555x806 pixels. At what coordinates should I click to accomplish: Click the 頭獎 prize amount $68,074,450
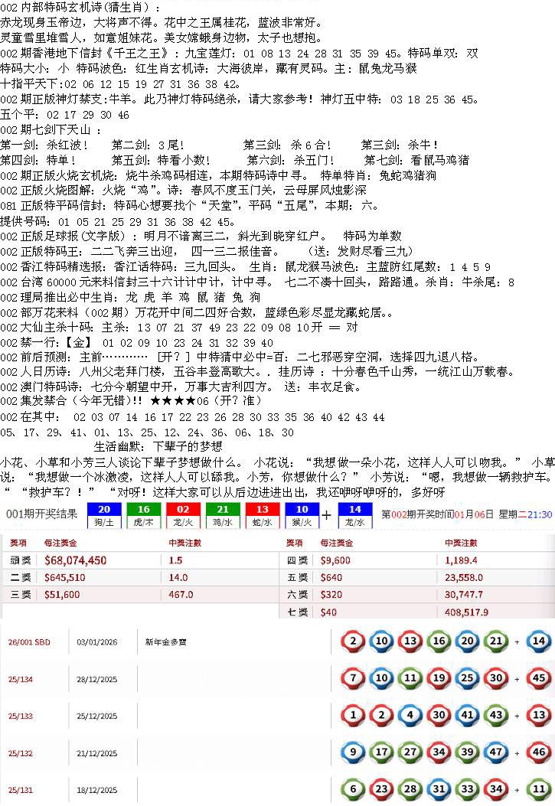pyautogui.click(x=75, y=560)
